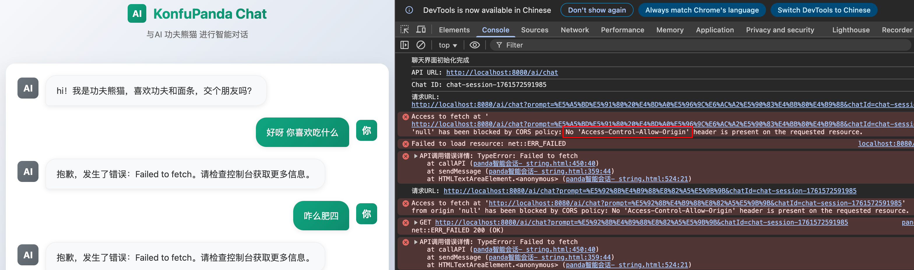Expand the first API调用错误详情 TypeError entry
This screenshot has width=914, height=270.
(x=416, y=156)
